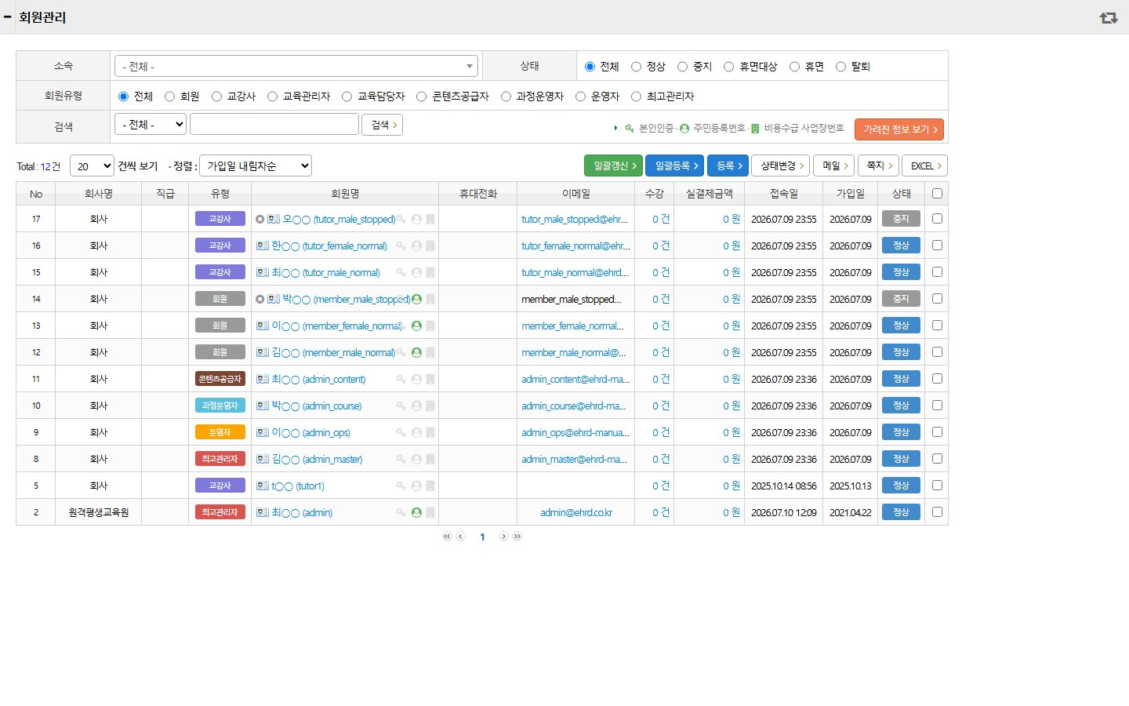Viewport: 1129px width, 706px height.
Task: Open the profile card icon for tutor1
Action: tap(263, 486)
